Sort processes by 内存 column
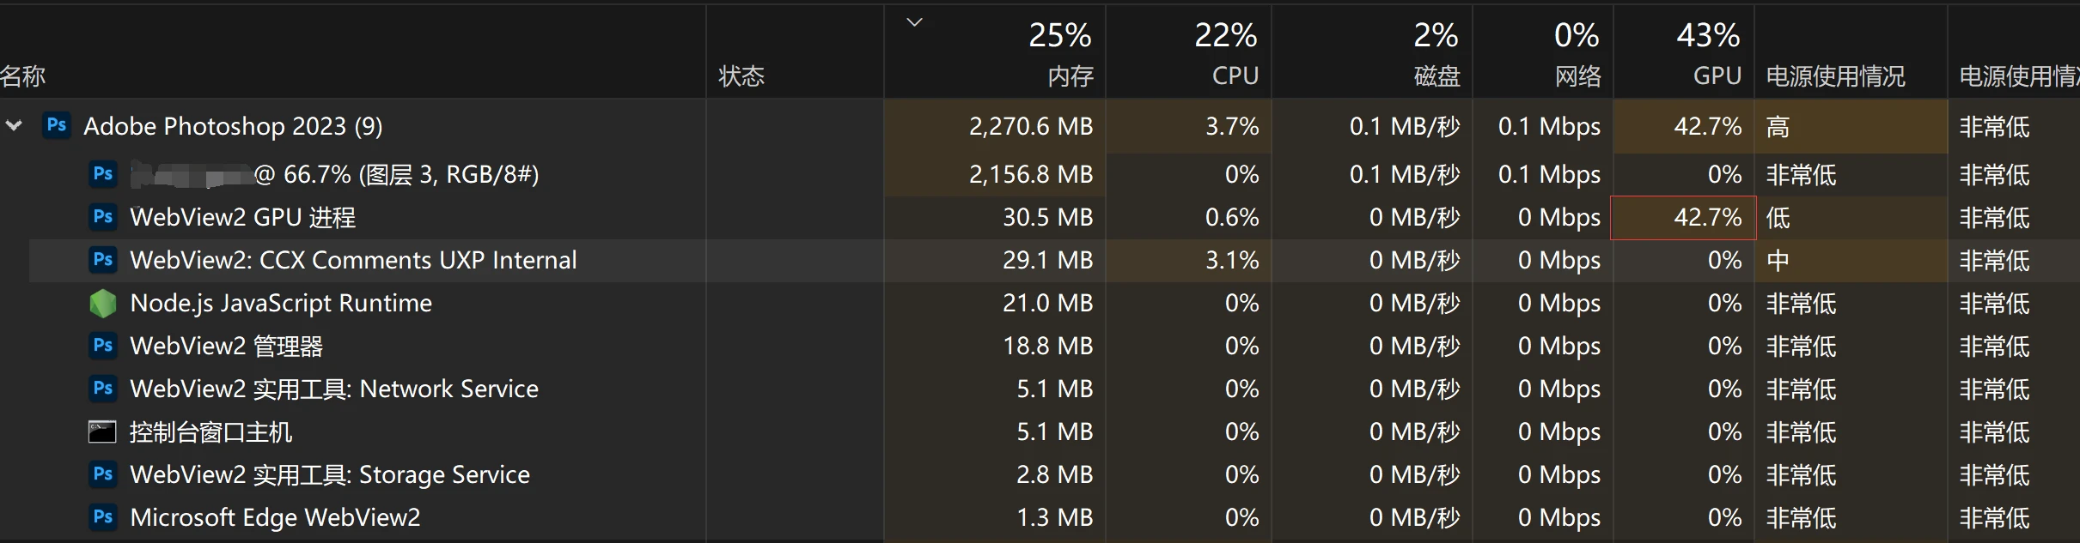The width and height of the screenshot is (2080, 543). [1070, 76]
